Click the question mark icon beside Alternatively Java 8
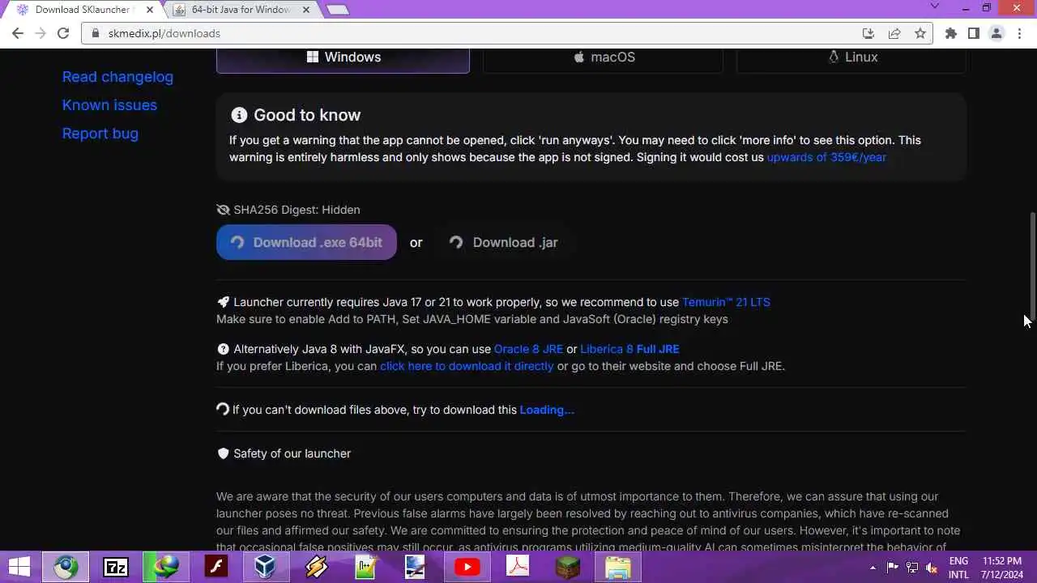Screen dimensions: 1037x583 click(224, 349)
